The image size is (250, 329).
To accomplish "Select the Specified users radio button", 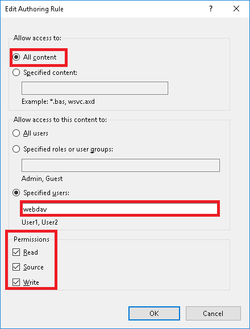I will click(x=16, y=193).
